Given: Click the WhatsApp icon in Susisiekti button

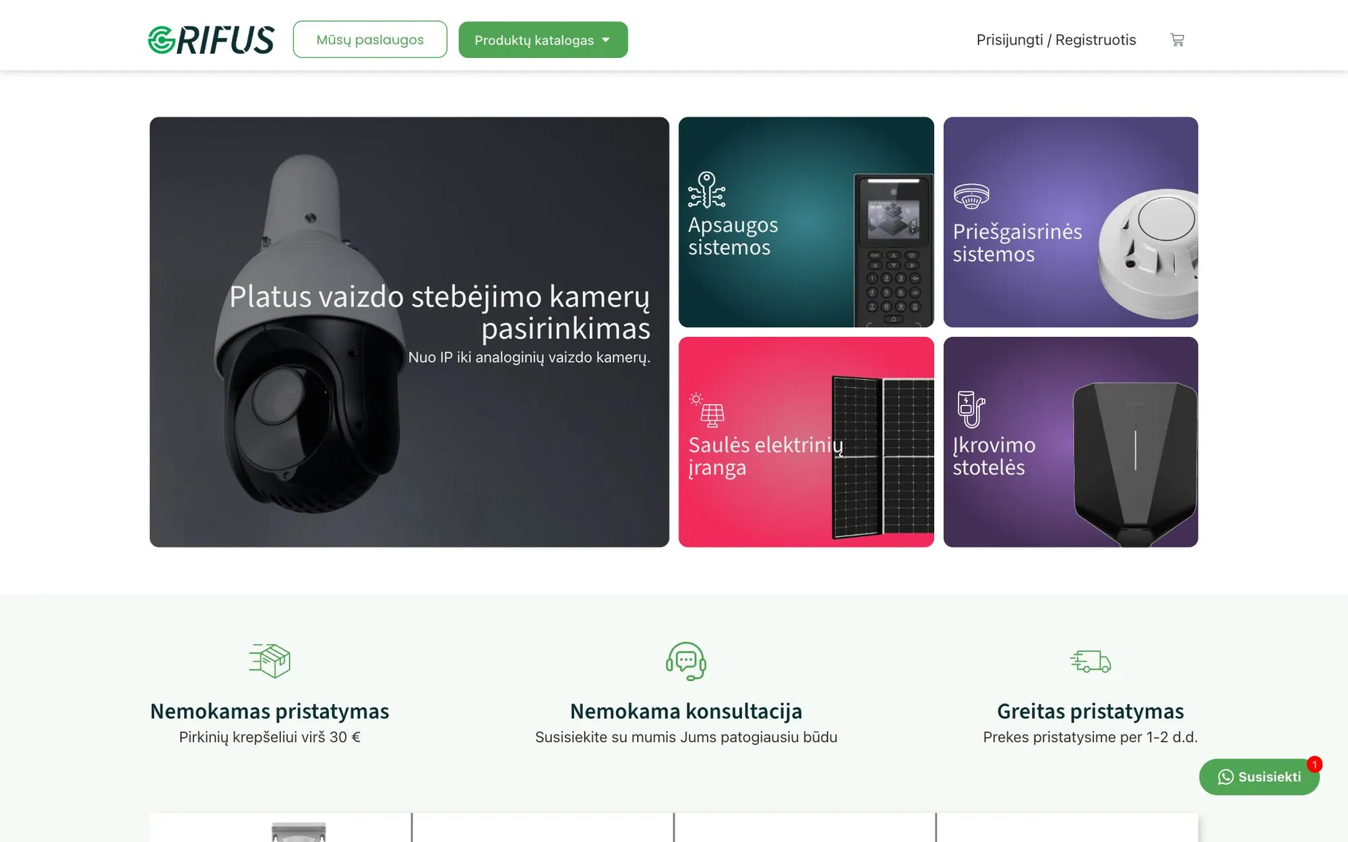Looking at the screenshot, I should point(1225,777).
